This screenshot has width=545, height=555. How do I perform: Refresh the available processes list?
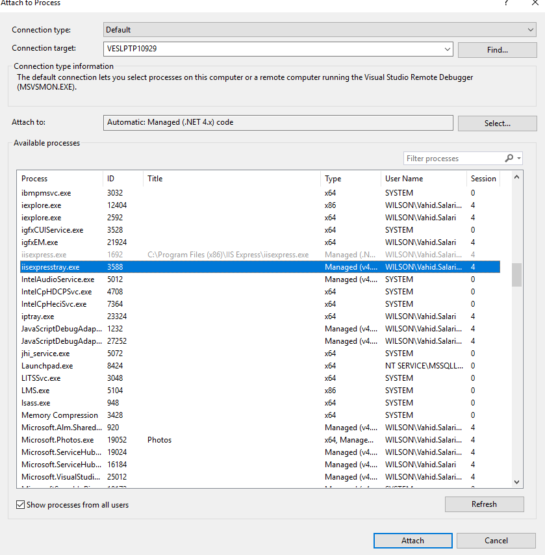point(484,504)
